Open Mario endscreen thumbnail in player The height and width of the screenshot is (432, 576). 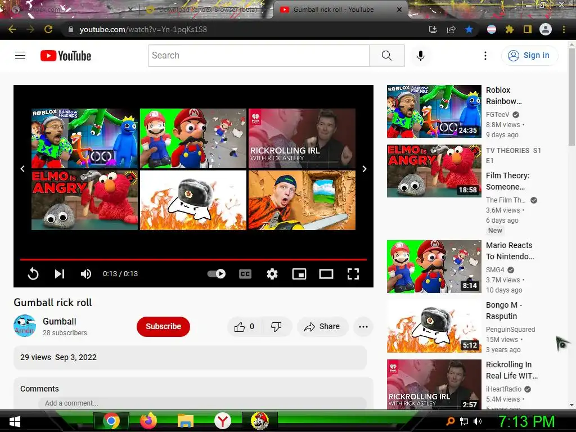click(x=193, y=138)
